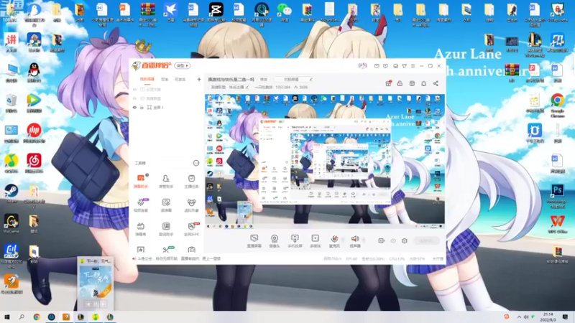The image size is (575, 323).
Task: Expand the 横屏 orientation mode selector
Action: pyautogui.click(x=182, y=65)
